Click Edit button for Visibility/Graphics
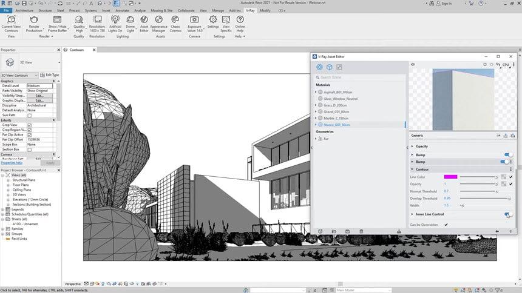 tap(39, 96)
